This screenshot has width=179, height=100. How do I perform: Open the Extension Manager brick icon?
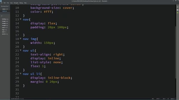[x=178, y=10]
